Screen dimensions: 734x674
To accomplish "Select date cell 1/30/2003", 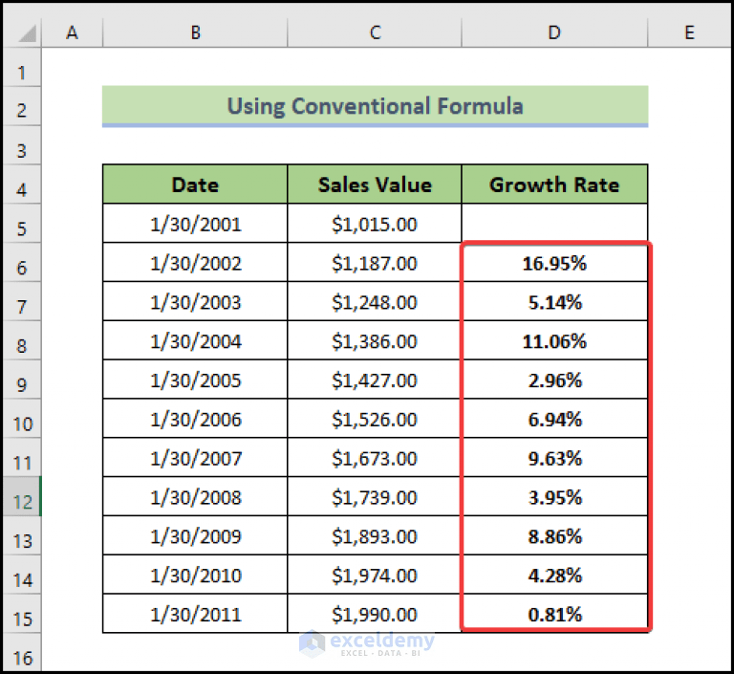I will [x=195, y=302].
